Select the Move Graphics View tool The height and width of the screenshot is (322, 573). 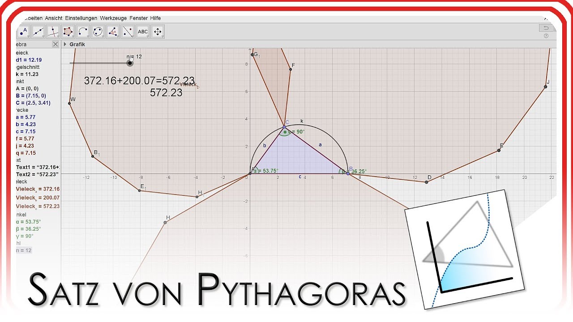tap(158, 31)
